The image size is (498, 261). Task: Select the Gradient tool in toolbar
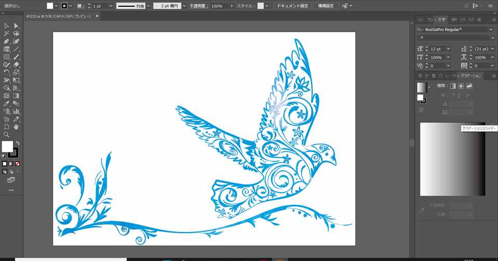click(x=16, y=96)
